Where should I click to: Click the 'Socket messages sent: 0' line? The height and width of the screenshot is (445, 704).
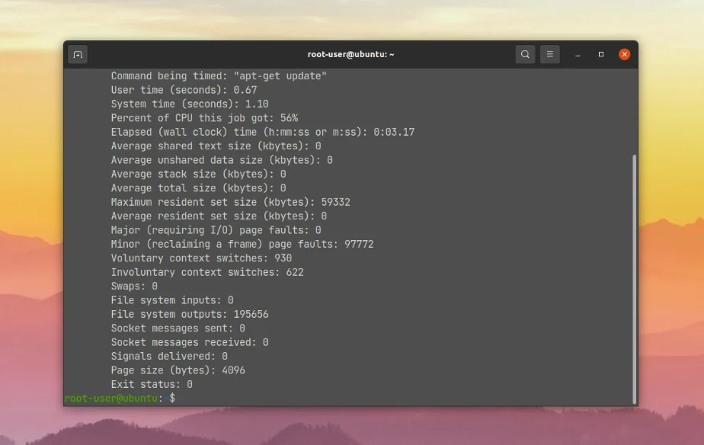click(179, 328)
